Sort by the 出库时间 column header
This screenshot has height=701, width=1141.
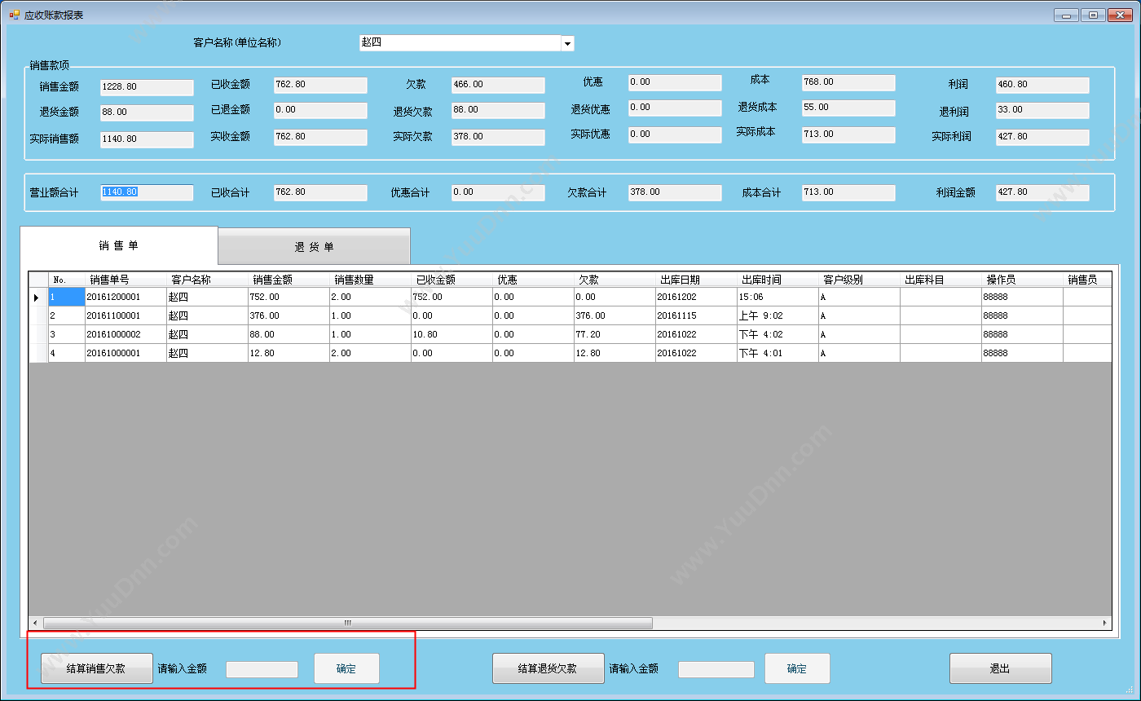[778, 280]
